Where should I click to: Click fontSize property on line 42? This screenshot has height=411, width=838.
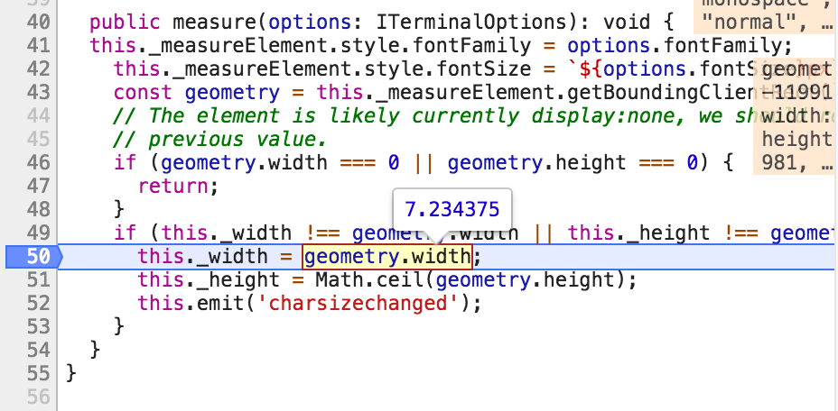[x=484, y=69]
